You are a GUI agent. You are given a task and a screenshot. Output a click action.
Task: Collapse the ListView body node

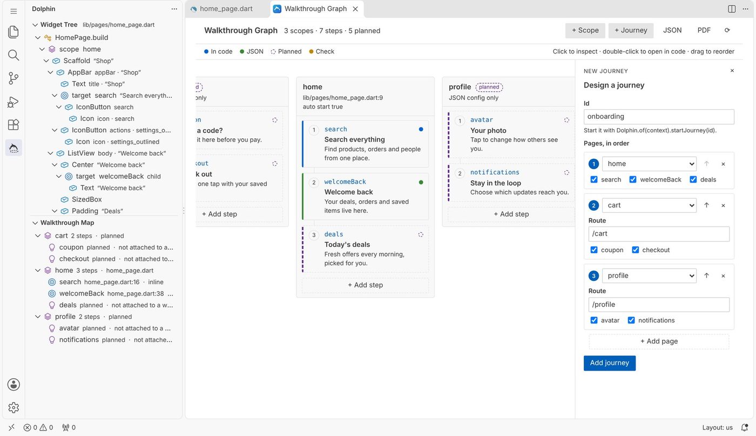point(51,153)
